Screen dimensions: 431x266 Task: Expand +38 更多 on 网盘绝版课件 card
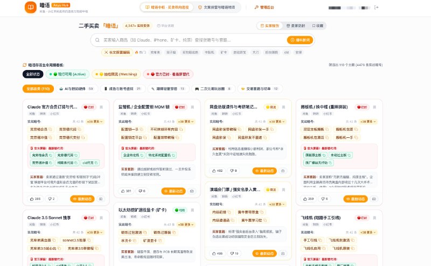[277, 122]
